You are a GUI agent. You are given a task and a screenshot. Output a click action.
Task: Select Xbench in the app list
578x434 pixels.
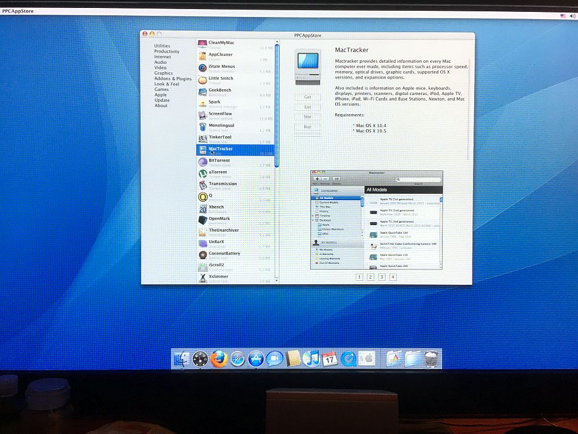coord(235,209)
